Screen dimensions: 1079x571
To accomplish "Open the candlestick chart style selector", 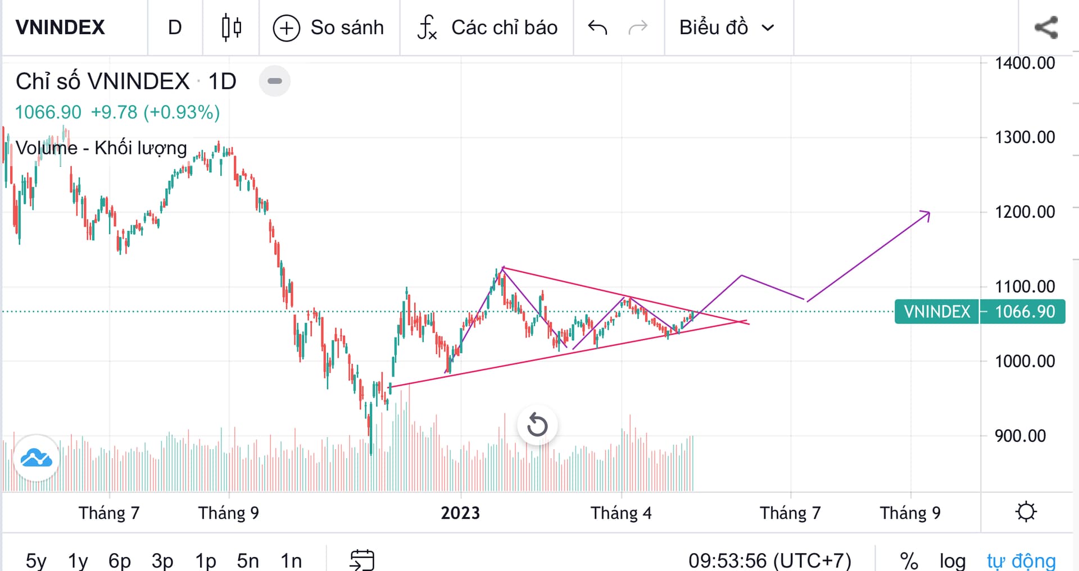I will (231, 28).
